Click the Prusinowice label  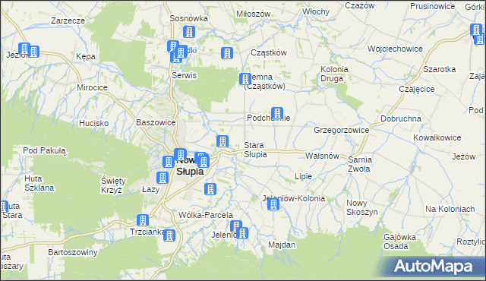tap(433, 7)
